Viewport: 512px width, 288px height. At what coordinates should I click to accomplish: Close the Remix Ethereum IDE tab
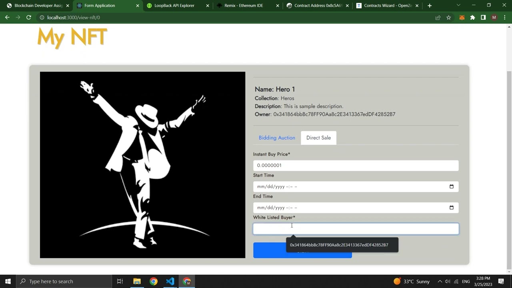(x=277, y=6)
